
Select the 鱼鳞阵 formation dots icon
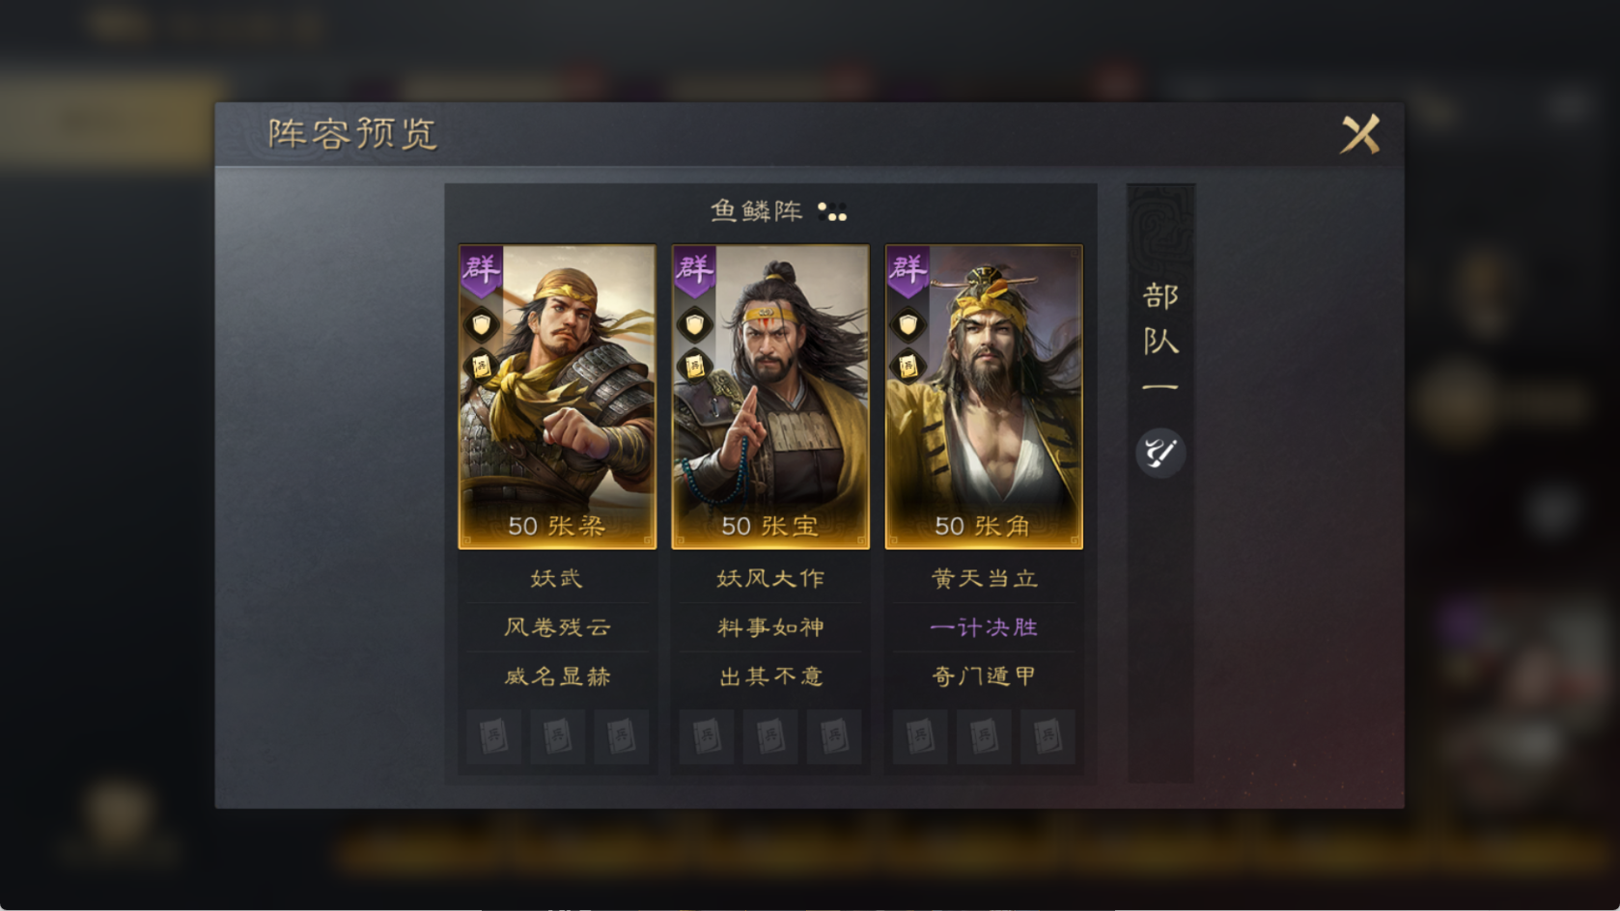pyautogui.click(x=832, y=211)
